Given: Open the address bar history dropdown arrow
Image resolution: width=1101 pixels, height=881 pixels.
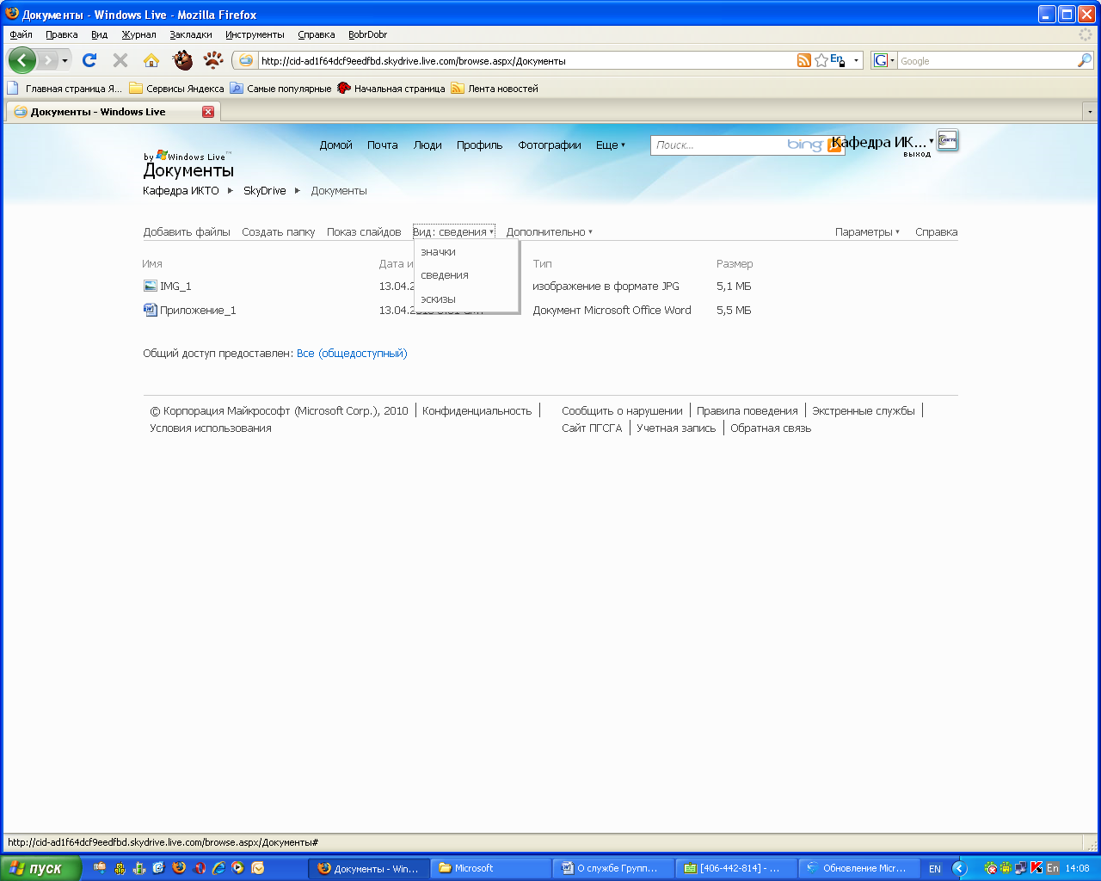Looking at the screenshot, I should (x=856, y=61).
